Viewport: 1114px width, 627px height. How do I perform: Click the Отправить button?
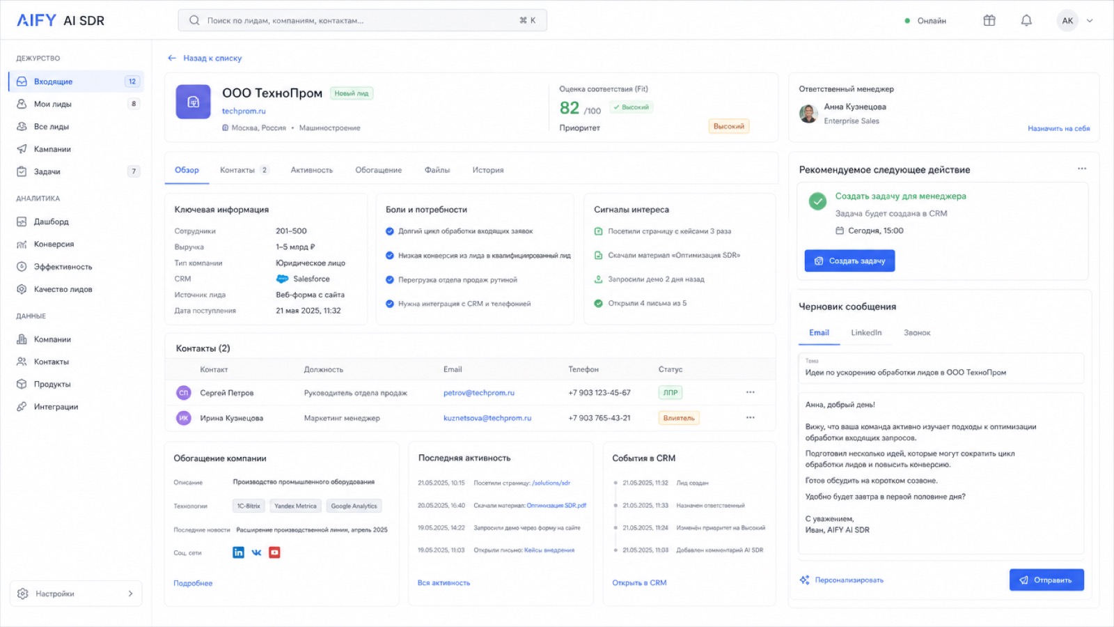[x=1046, y=580]
